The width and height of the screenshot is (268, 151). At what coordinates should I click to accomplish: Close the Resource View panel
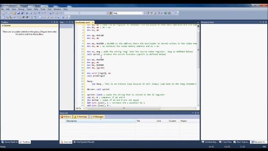pos(266,22)
